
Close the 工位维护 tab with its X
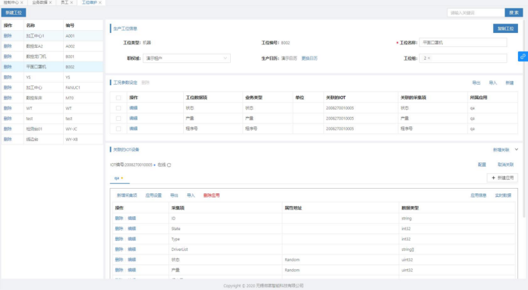[x=100, y=3]
